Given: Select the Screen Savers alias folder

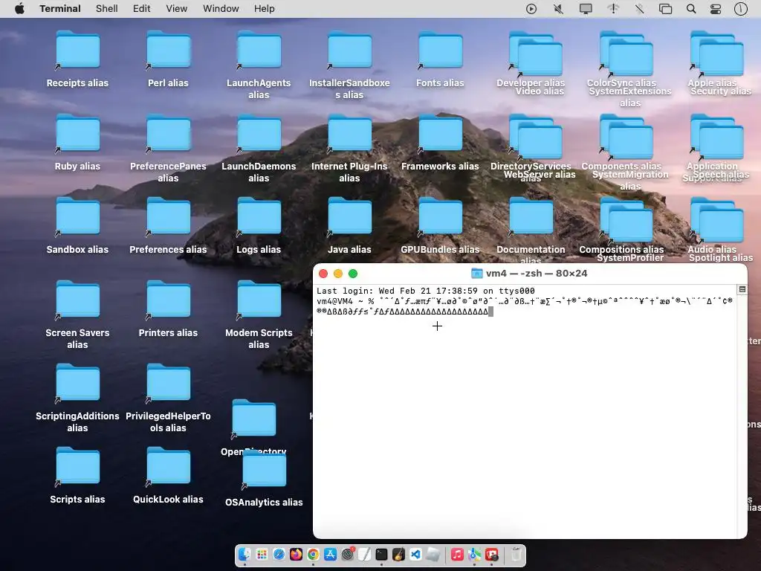Looking at the screenshot, I should pos(77,300).
